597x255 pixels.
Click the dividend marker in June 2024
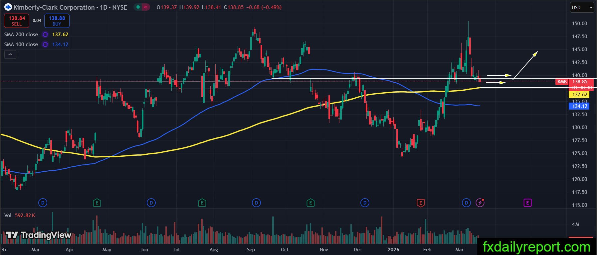coord(151,203)
